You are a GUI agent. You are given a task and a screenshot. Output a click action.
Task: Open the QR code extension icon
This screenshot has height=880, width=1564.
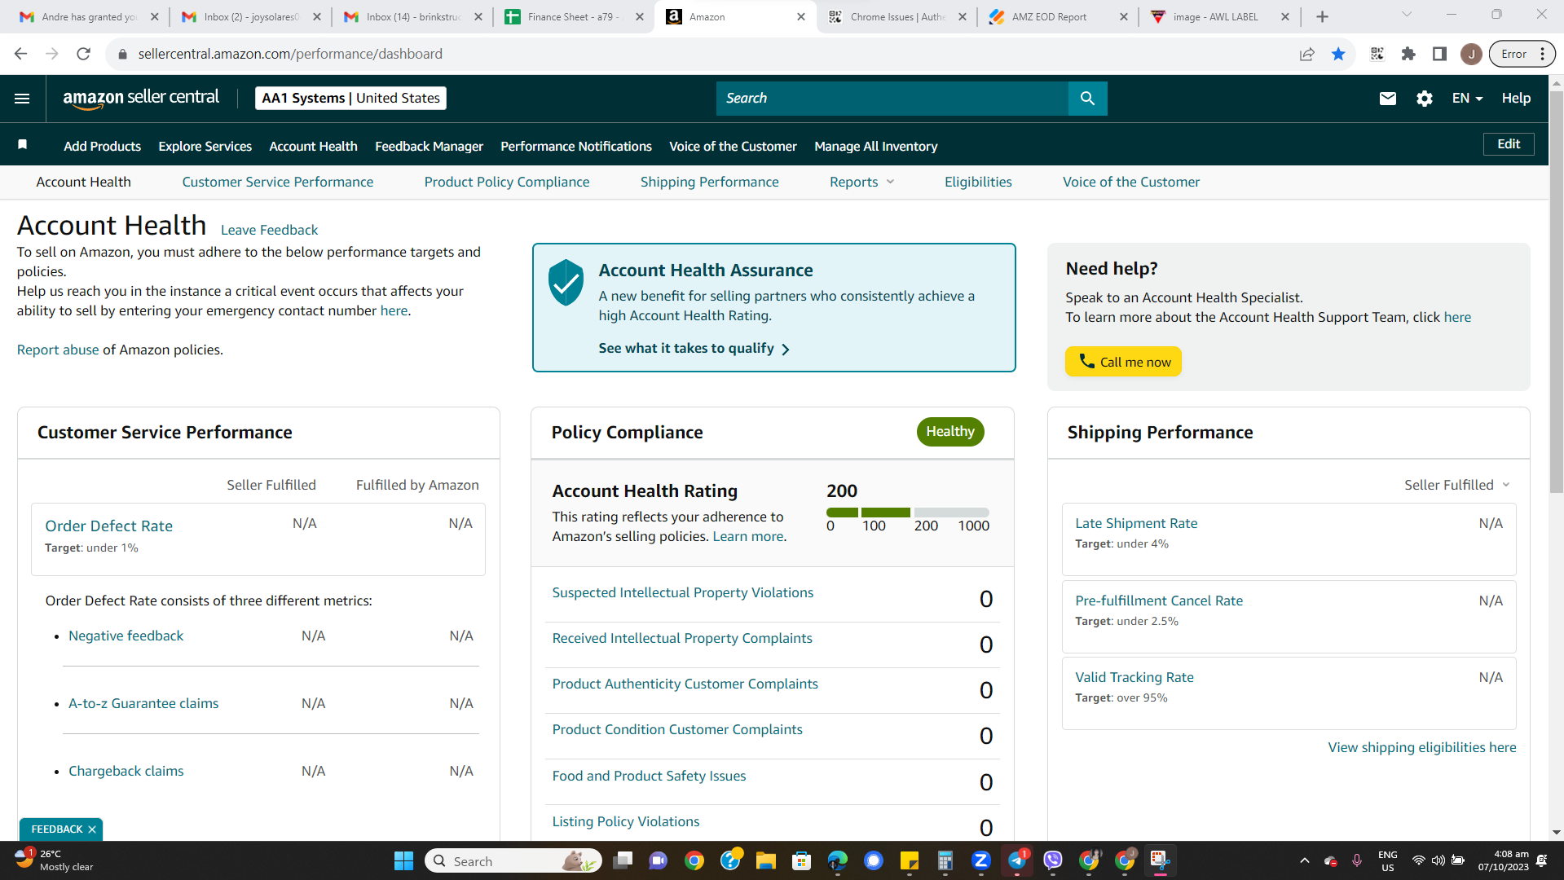click(x=1377, y=54)
